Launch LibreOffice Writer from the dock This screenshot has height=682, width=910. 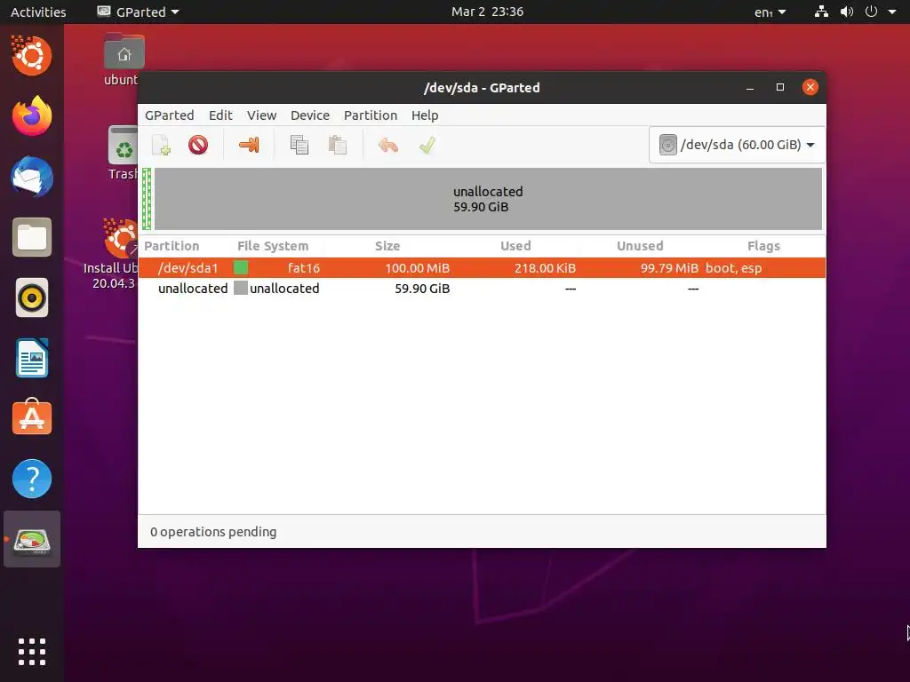point(32,358)
